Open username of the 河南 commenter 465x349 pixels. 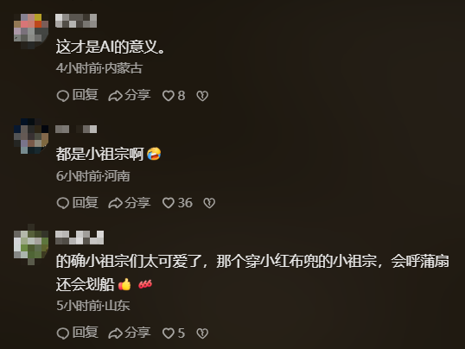pyautogui.click(x=76, y=129)
